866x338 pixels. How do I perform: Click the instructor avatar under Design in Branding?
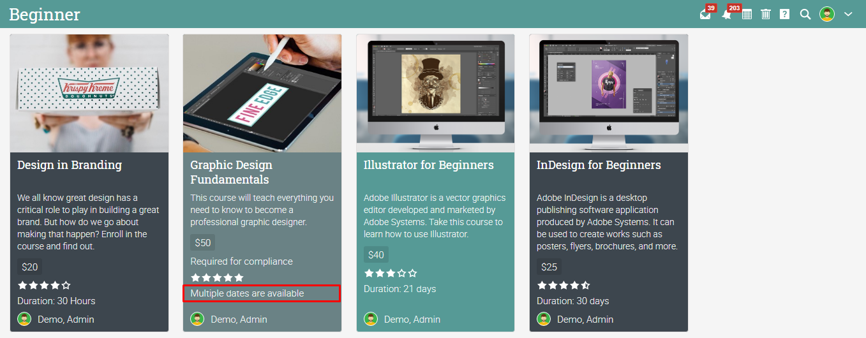coord(24,319)
